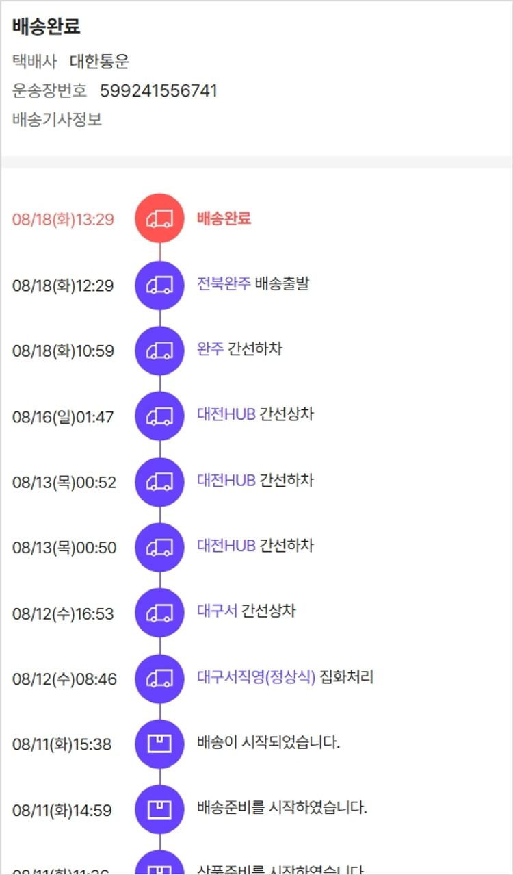This screenshot has height=875, width=513.
Task: Click box icon beside 배송준비를 시작하였습니다
Action: [159, 810]
